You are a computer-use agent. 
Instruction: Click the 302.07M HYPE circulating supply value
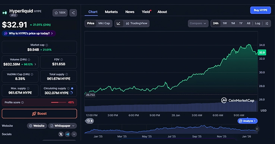click(x=57, y=93)
